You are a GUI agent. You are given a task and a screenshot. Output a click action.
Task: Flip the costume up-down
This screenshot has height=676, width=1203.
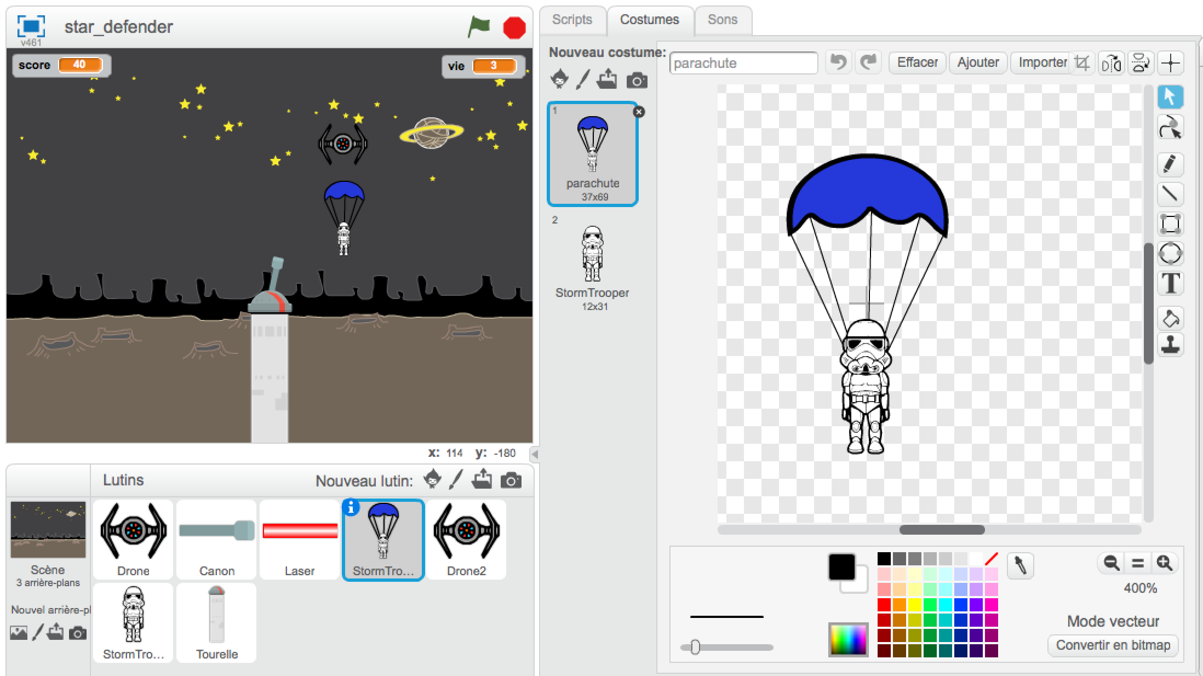1141,63
